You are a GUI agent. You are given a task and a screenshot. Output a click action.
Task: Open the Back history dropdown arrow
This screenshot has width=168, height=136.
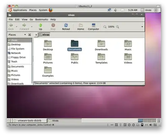(x=16, y=27)
